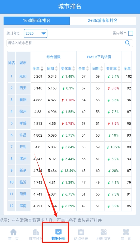Go to 城市预报 building icon
The height and width of the screenshot is (243, 140).
click(36, 232)
